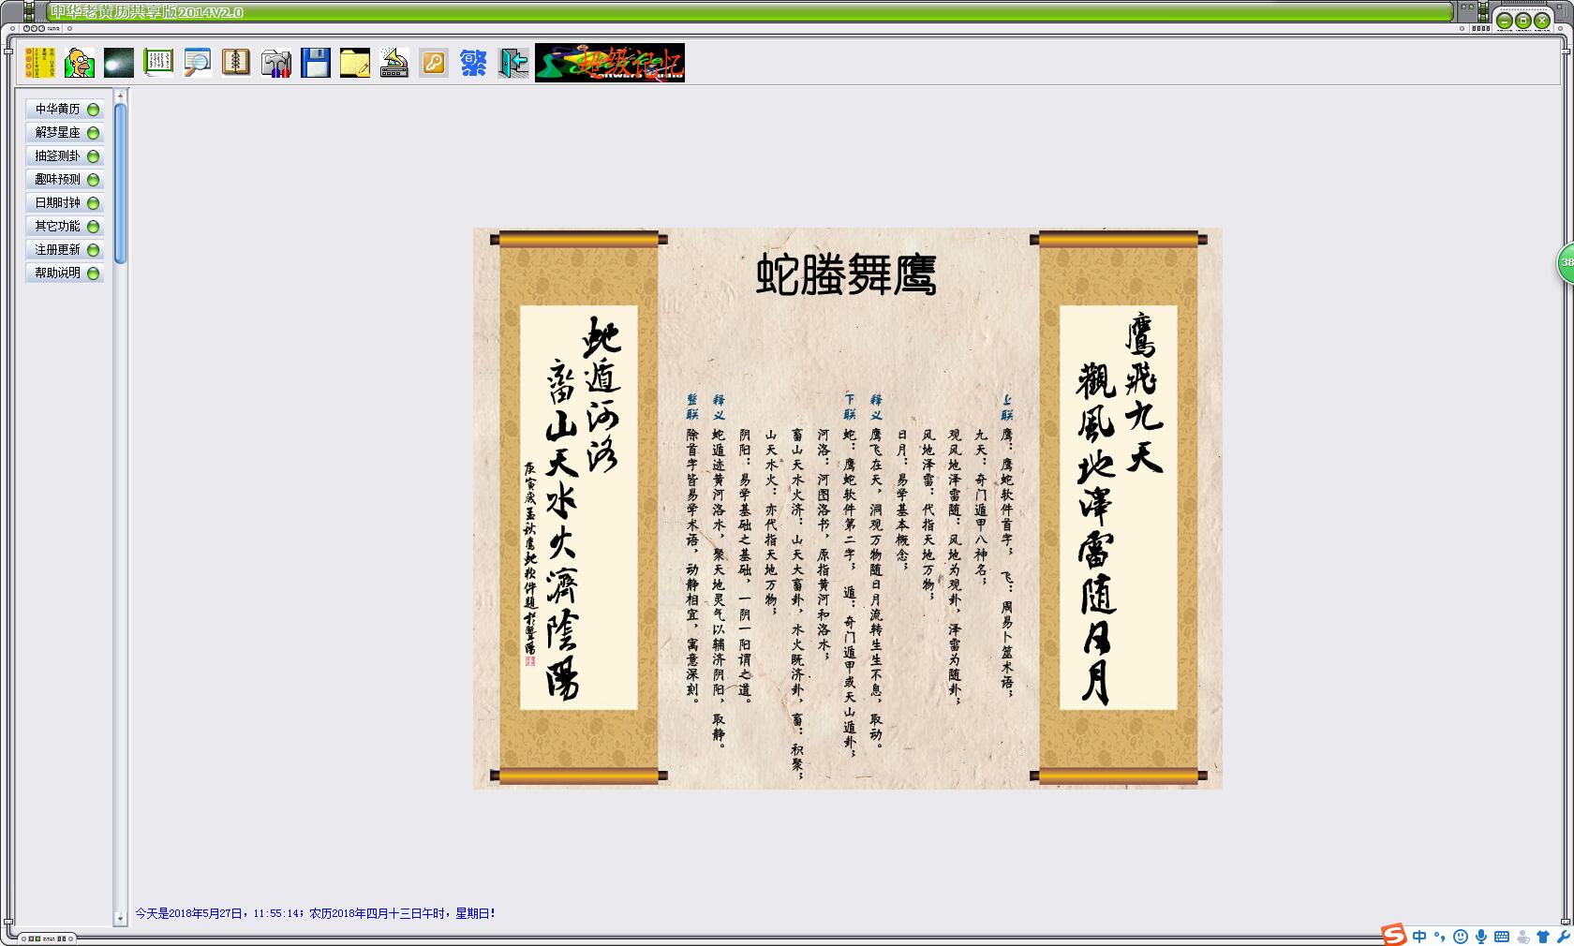Click the exit door arrow icon
Image resolution: width=1574 pixels, height=946 pixels.
coord(512,63)
